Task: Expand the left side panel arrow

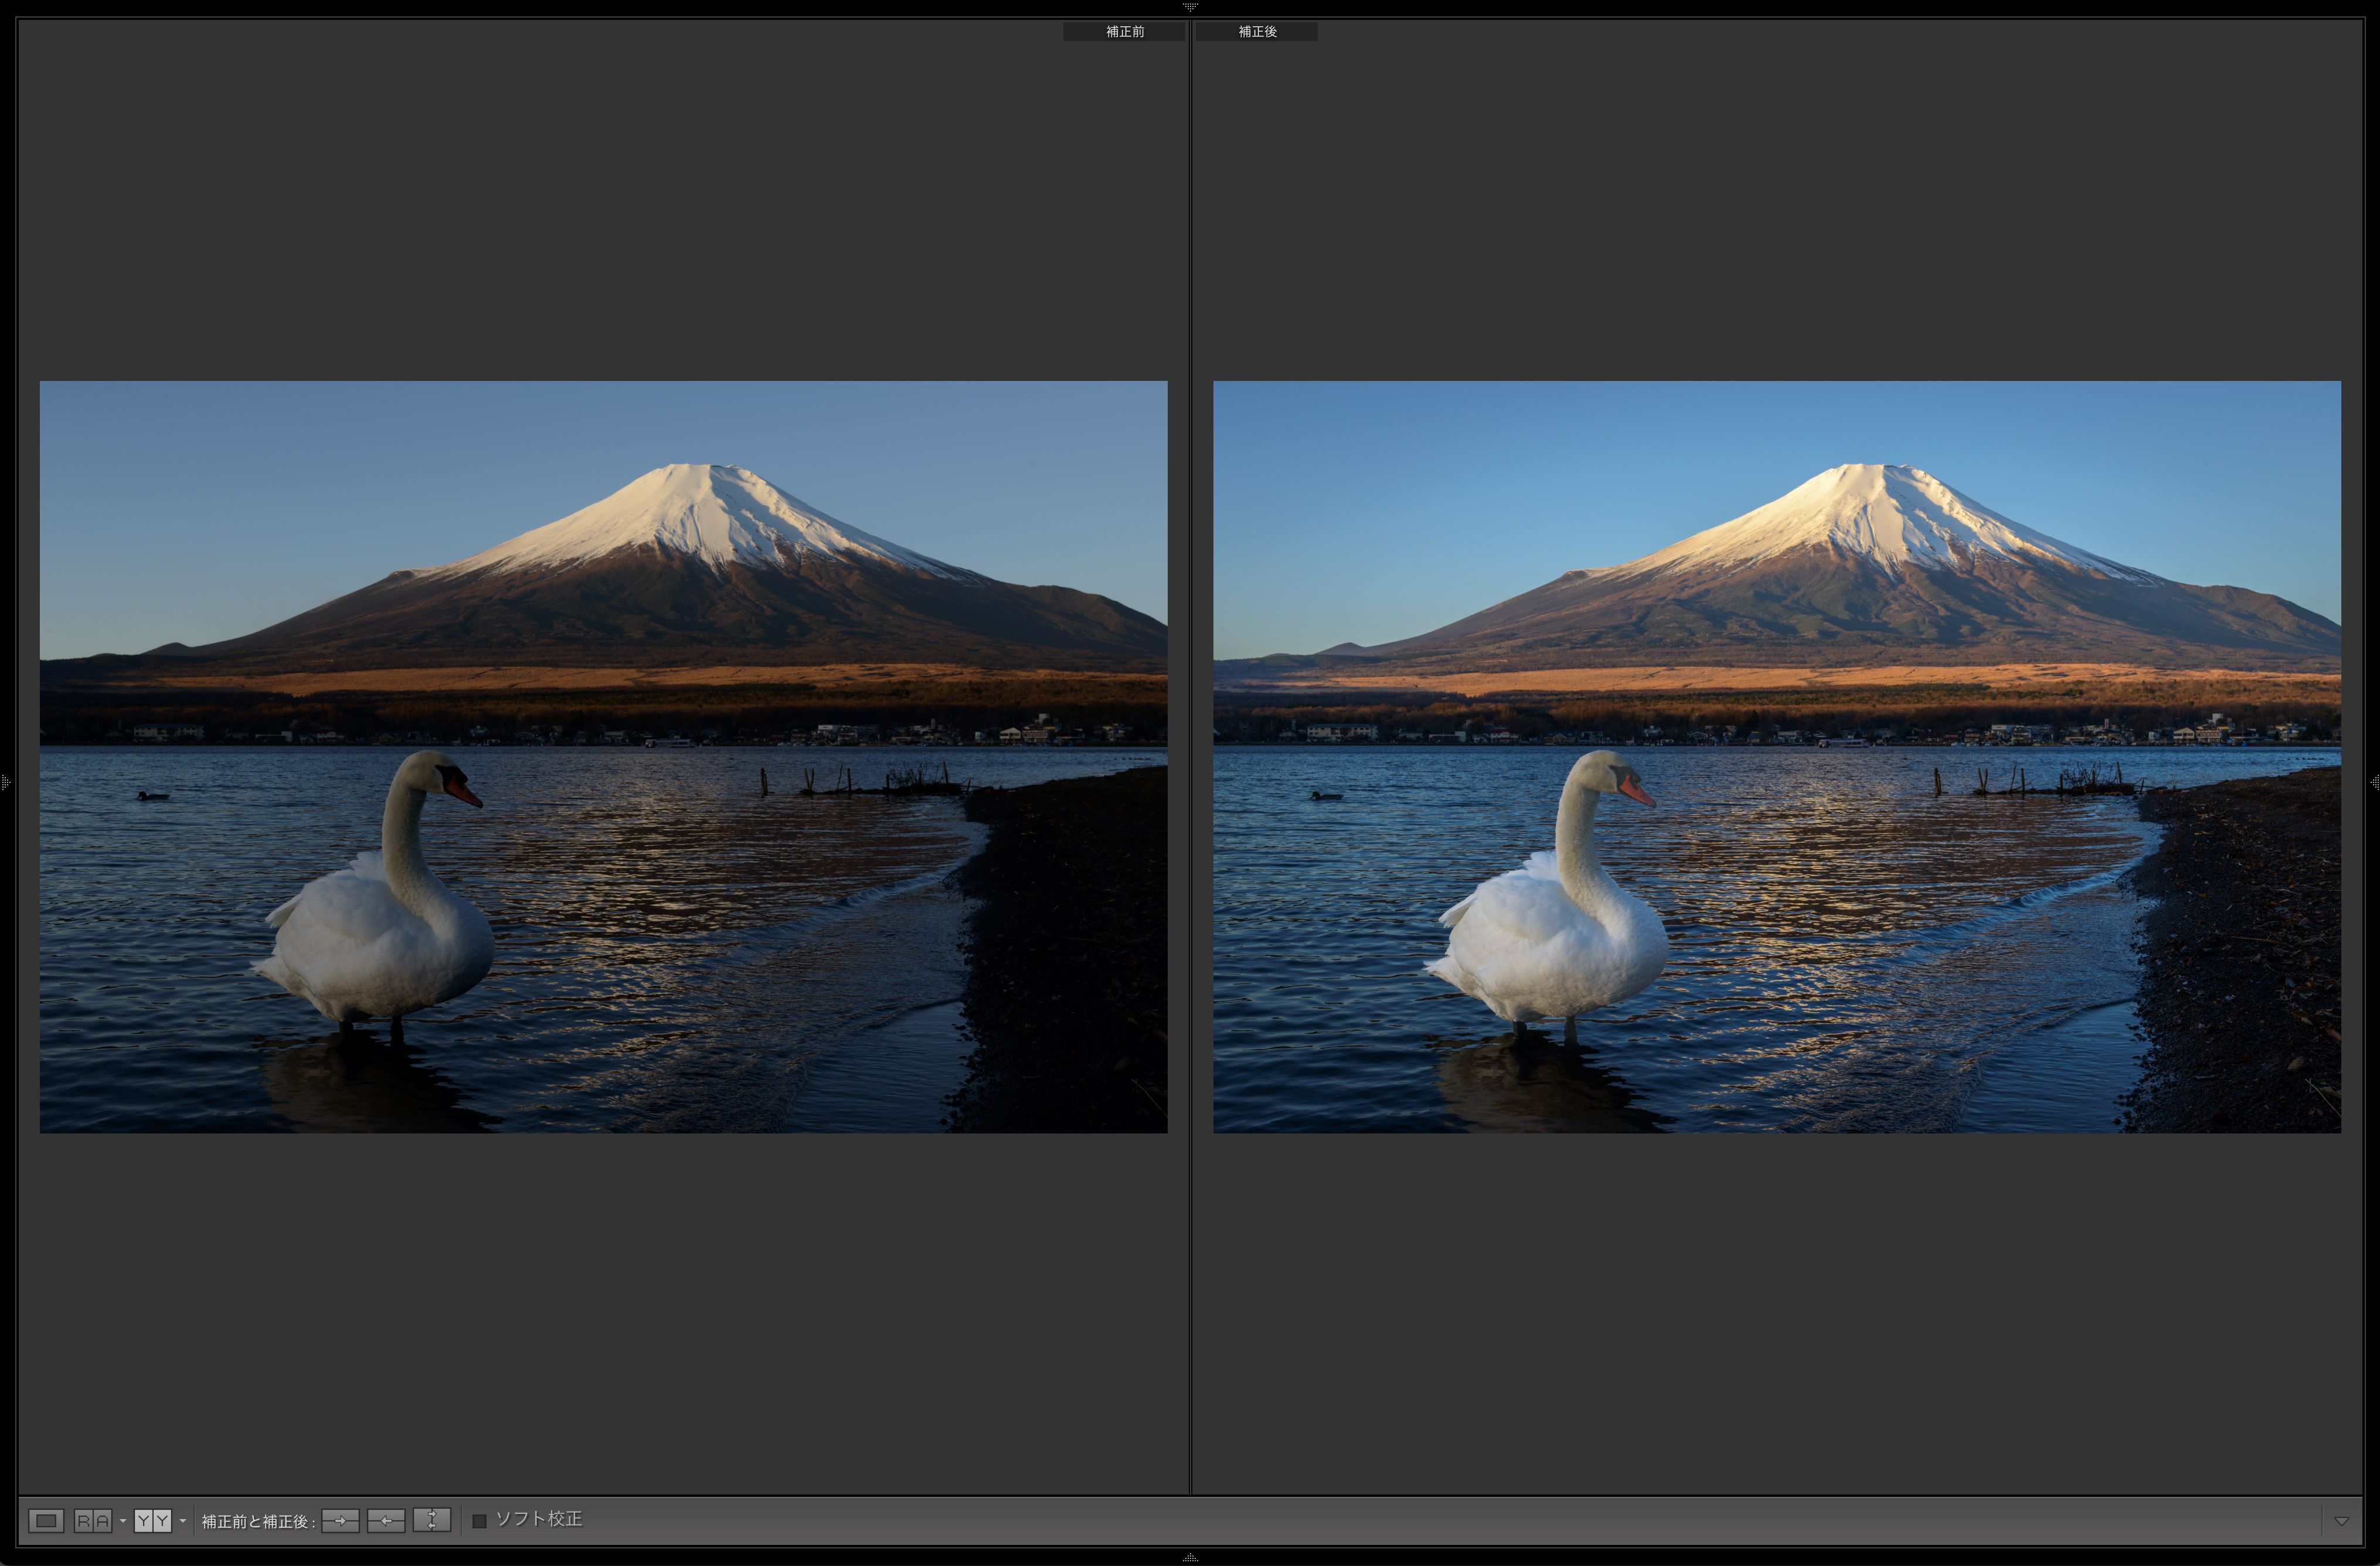Action: [5, 782]
